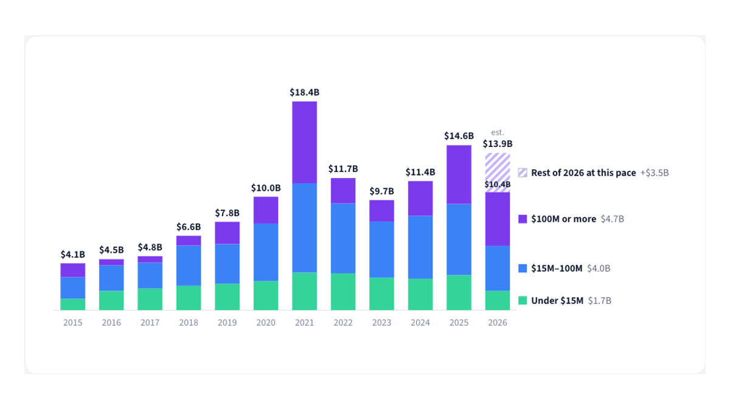The width and height of the screenshot is (730, 410).
Task: Click the 2020 x-axis label
Action: 266,323
